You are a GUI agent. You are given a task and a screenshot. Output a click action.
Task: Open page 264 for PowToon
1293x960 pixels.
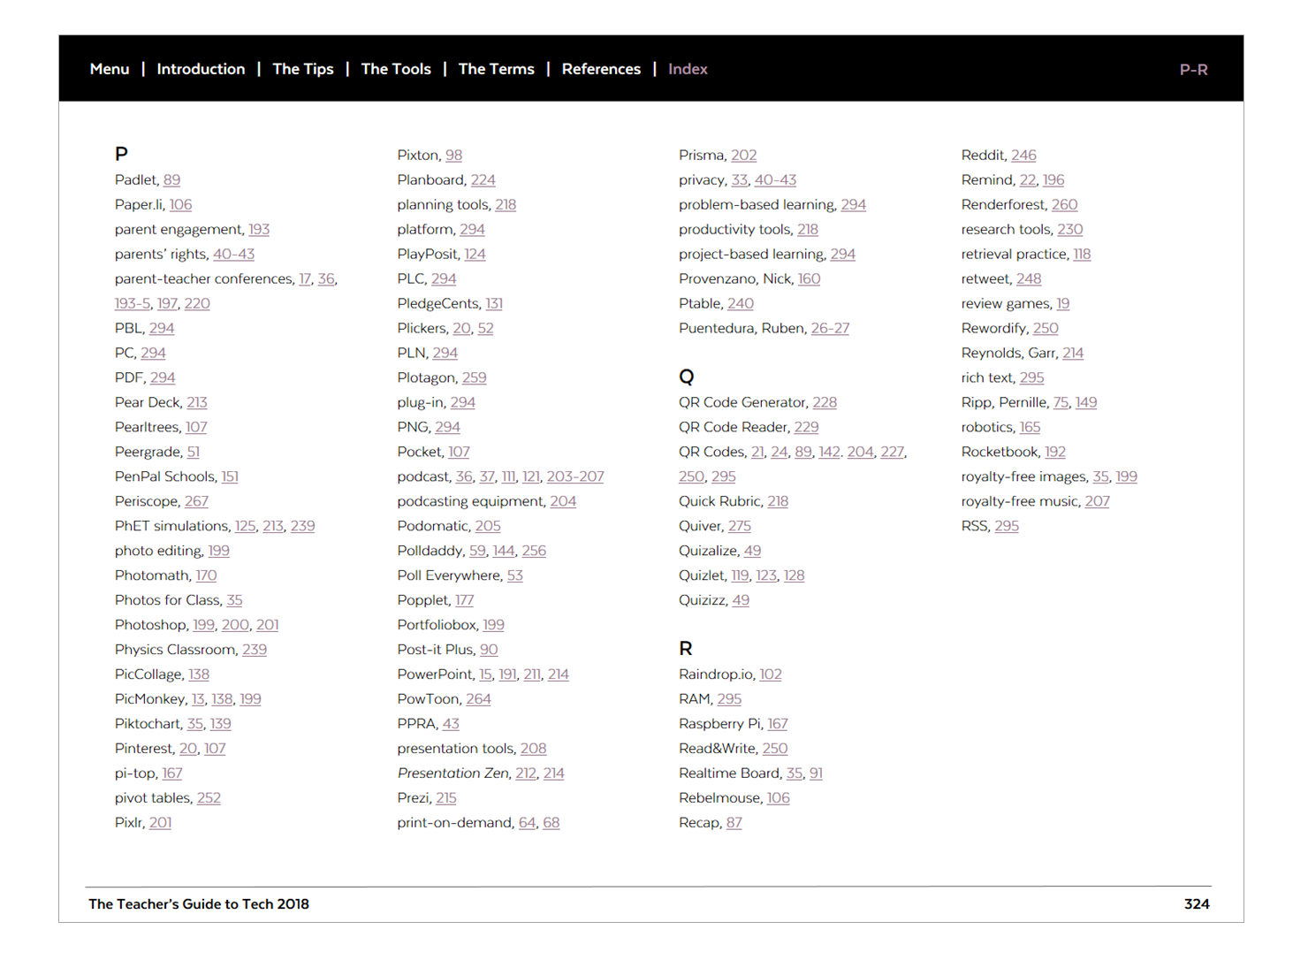(x=478, y=699)
